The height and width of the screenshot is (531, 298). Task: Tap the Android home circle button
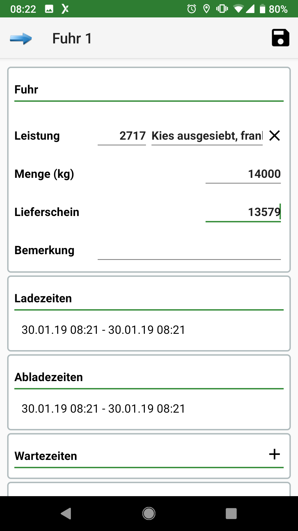coord(149,514)
